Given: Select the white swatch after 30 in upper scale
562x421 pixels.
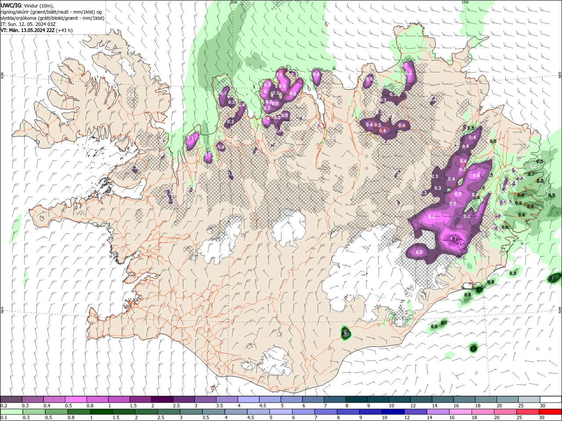Looking at the screenshot, I should coord(551,400).
